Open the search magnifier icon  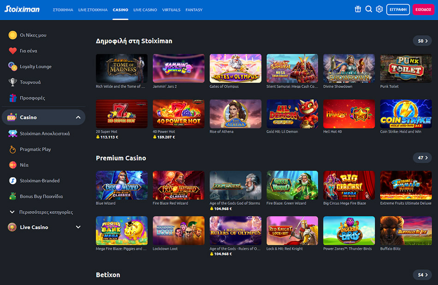click(369, 9)
